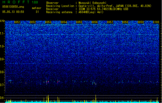Click time marker 0053
This screenshot has height=103, width=162.
(x=48, y=22)
